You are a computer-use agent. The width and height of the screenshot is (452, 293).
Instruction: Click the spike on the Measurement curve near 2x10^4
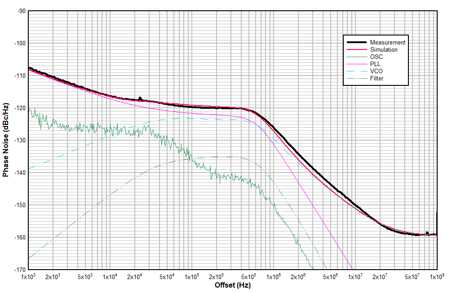140,97
